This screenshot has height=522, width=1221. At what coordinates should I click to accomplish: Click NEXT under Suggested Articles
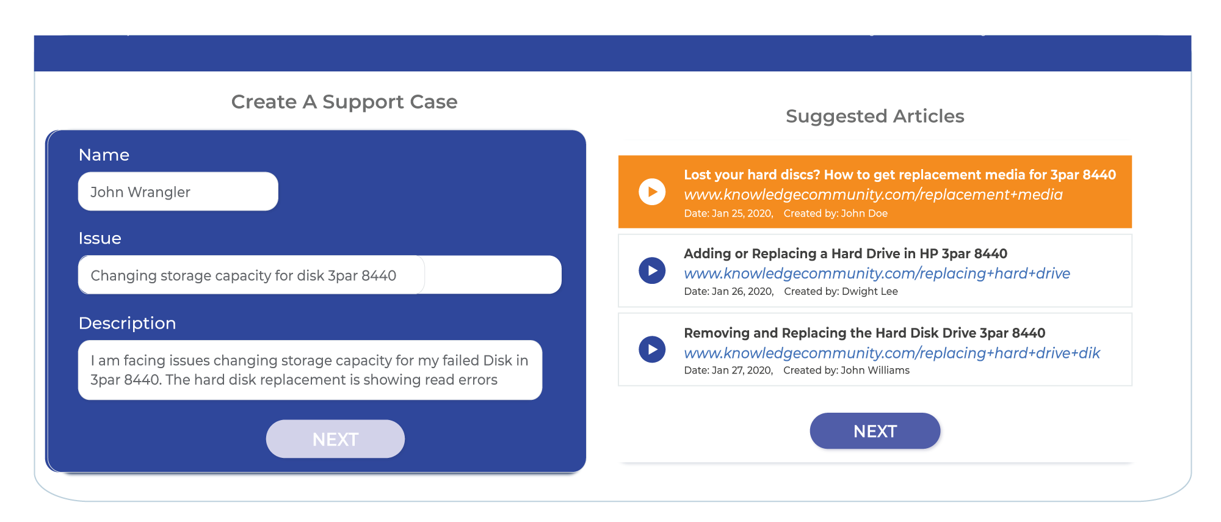coord(875,431)
